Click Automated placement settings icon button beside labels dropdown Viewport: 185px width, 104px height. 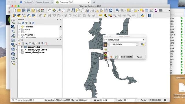pyautogui.click(x=143, y=44)
